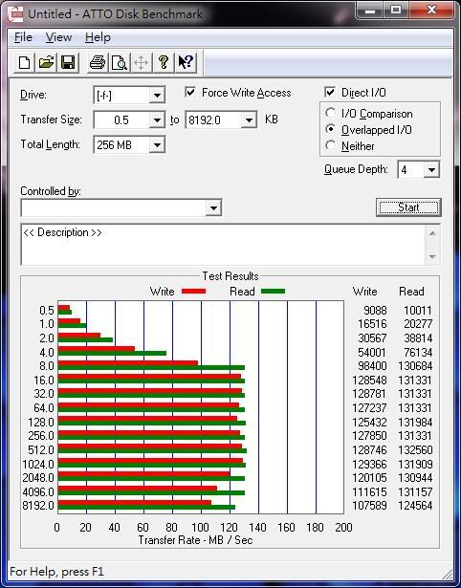The image size is (461, 588).
Task: Click the question mark About icon
Action: tap(164, 63)
